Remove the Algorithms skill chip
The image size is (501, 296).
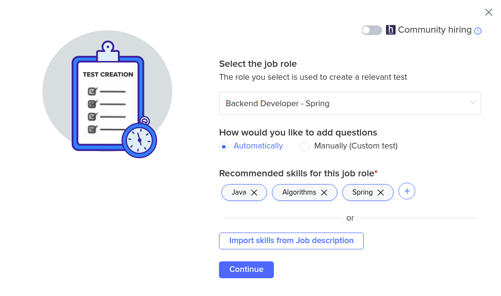324,192
